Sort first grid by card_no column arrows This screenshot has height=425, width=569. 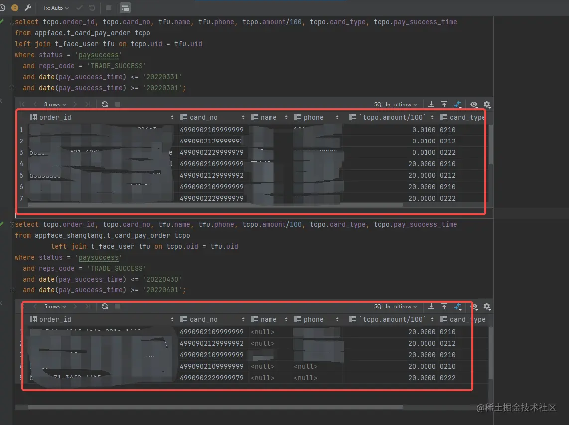pyautogui.click(x=243, y=117)
